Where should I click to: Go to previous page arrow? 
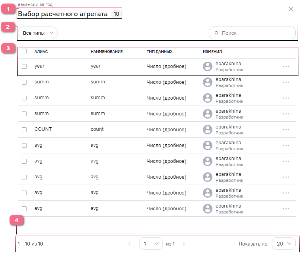pyautogui.click(x=129, y=244)
